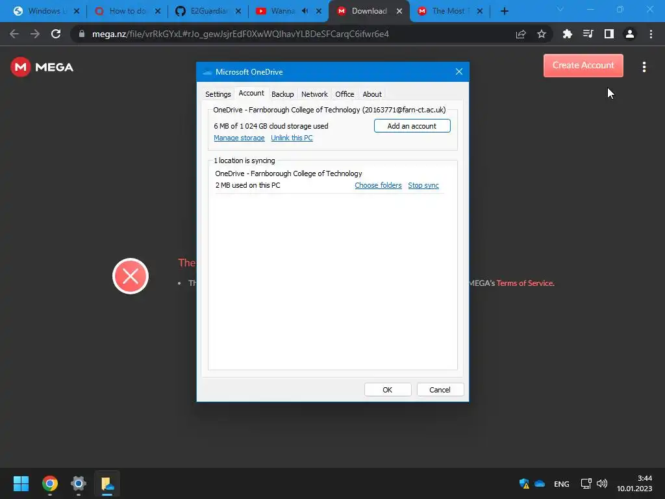Screen dimensions: 665x499
Task: Click the OneDrive cloud tray icon
Action: [540, 483]
